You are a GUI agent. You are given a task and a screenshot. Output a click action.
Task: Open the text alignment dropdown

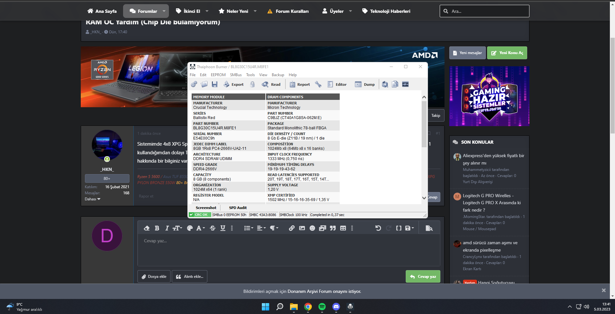(261, 228)
